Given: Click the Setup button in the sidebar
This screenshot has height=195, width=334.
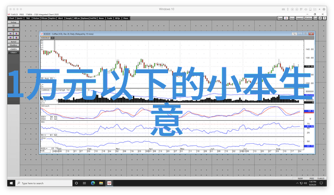Looking at the screenshot, I should (x=14, y=22).
